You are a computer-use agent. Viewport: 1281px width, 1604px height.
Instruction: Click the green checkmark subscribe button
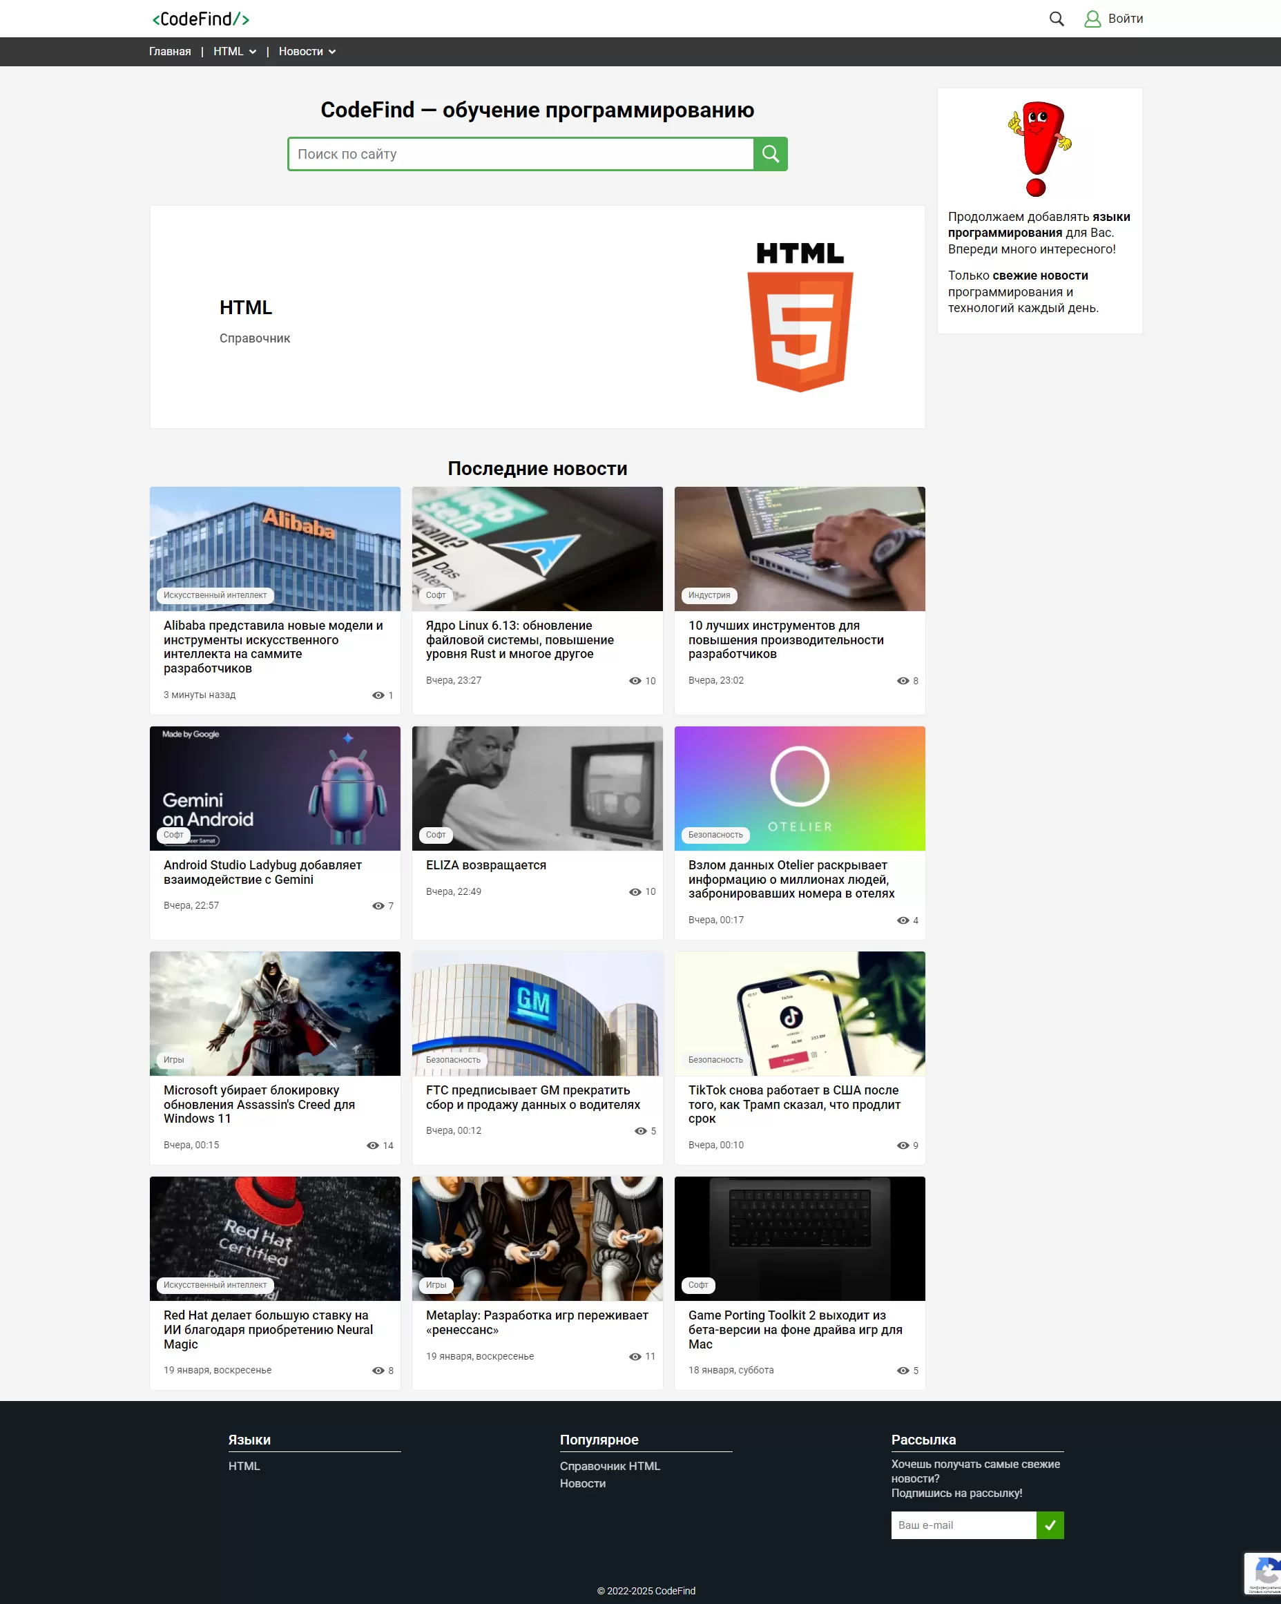pyautogui.click(x=1050, y=1525)
